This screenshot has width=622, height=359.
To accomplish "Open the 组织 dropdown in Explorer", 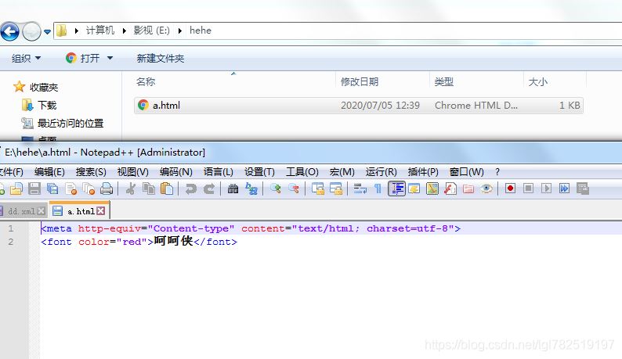I will coord(26,58).
